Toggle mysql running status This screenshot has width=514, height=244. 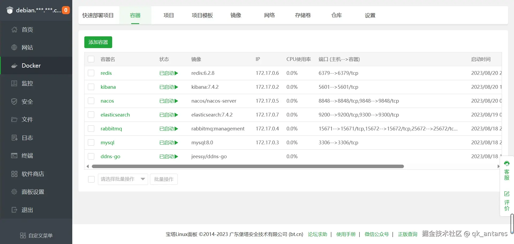pyautogui.click(x=169, y=142)
